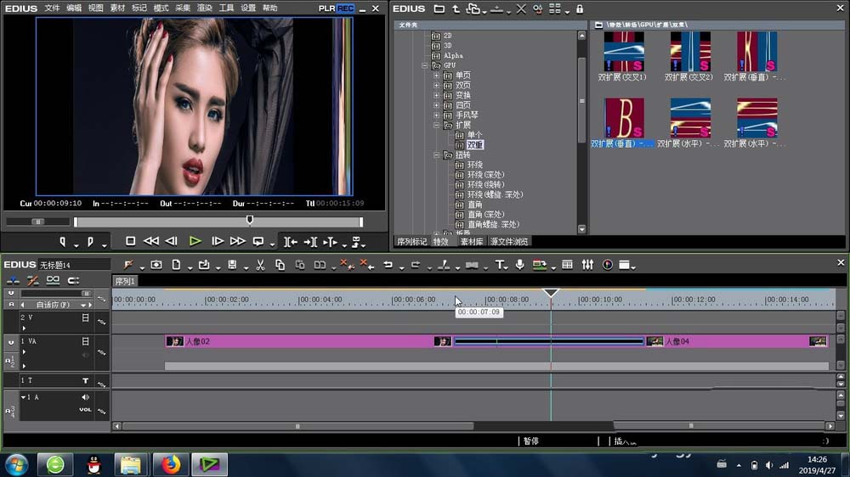Click the Save project floppy disk icon

(x=232, y=265)
